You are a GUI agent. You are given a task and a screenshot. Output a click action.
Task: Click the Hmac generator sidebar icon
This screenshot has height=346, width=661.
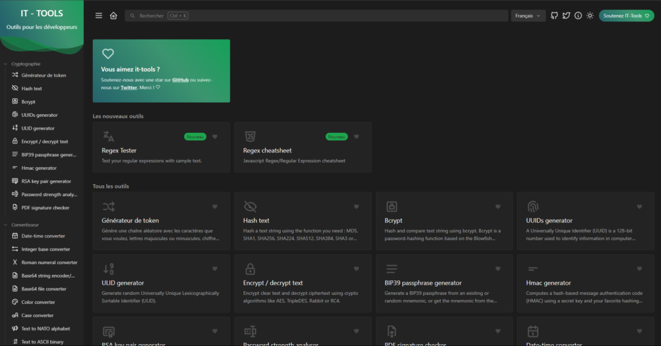tap(15, 168)
